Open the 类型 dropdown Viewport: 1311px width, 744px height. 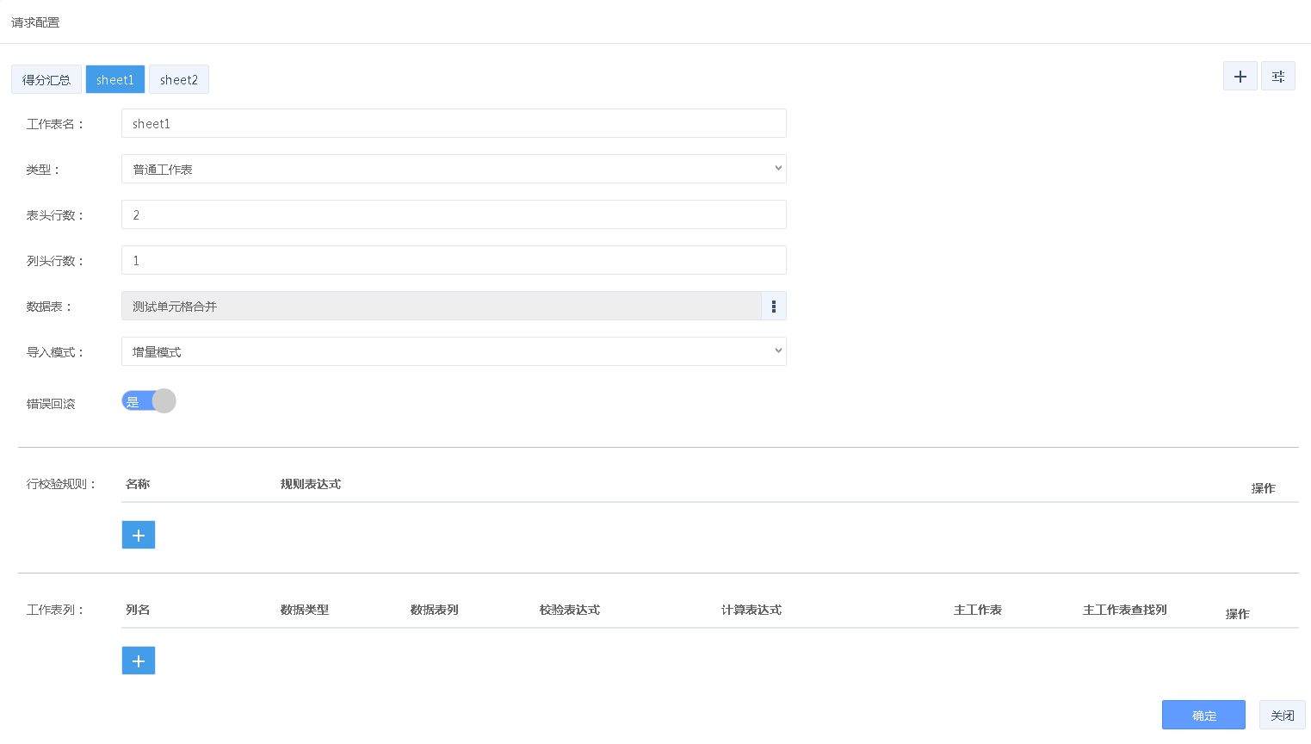[x=453, y=169]
